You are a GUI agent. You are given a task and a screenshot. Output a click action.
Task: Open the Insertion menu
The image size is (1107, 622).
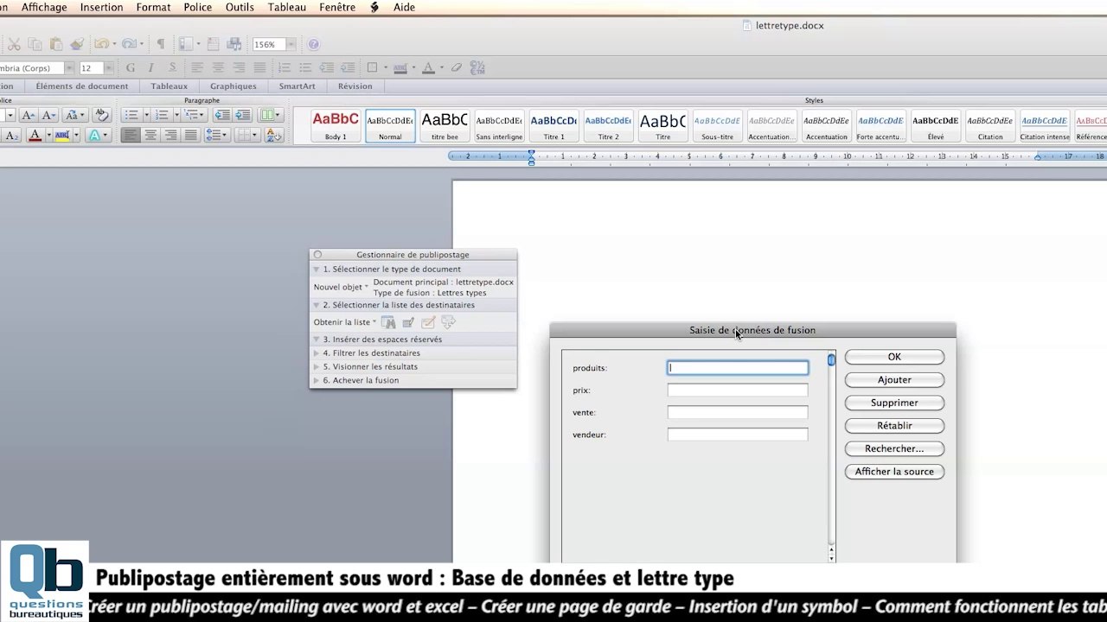pos(101,7)
